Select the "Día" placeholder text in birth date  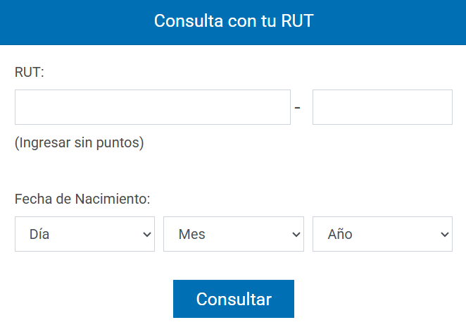coord(39,234)
